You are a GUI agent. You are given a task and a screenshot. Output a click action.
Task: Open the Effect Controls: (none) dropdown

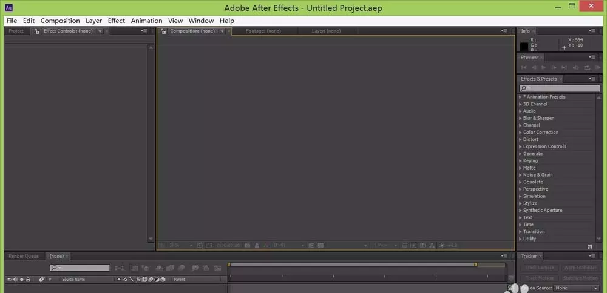point(100,31)
